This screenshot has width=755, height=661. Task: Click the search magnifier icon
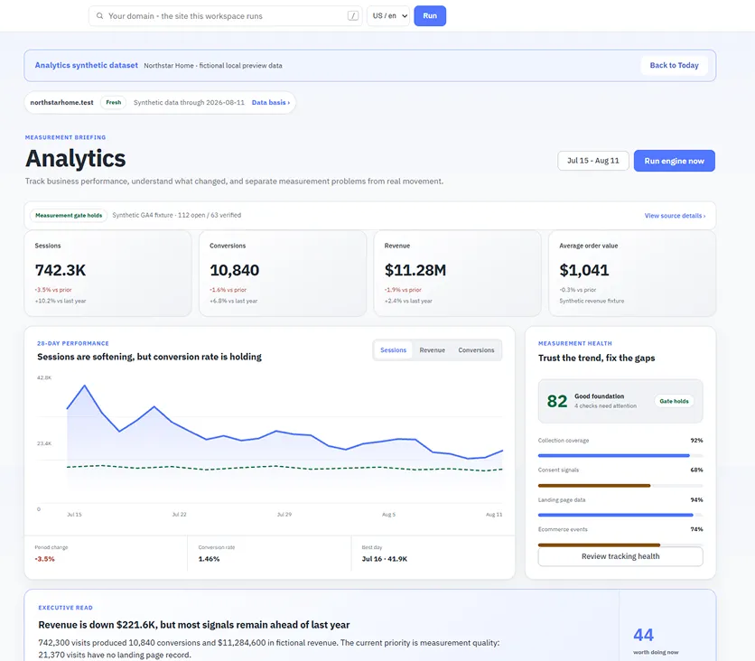[99, 16]
